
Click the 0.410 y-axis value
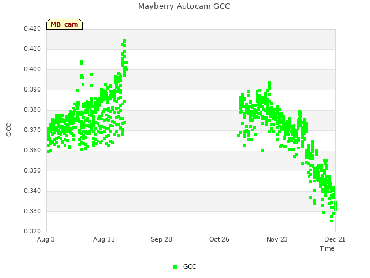point(32,49)
